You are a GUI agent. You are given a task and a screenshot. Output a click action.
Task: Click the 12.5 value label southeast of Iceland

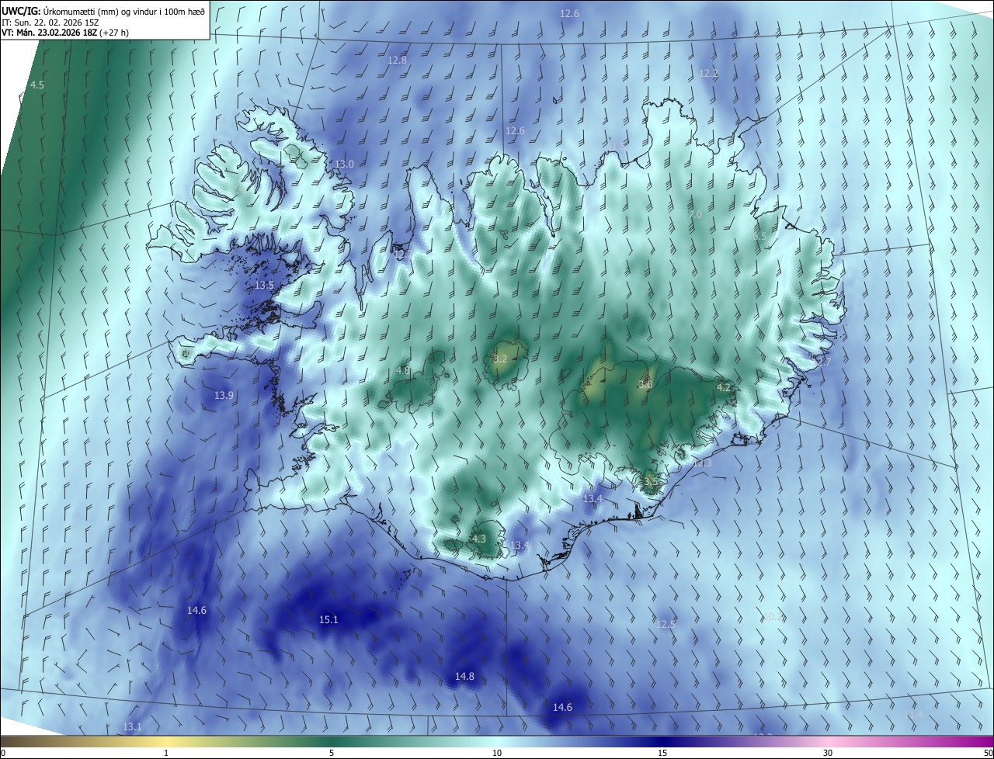click(666, 623)
